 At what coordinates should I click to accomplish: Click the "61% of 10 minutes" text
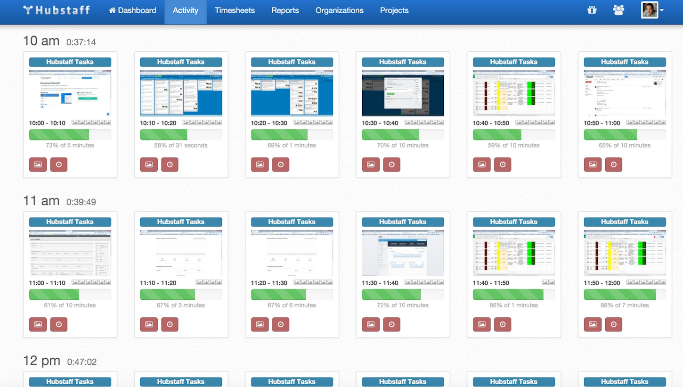[x=70, y=305]
